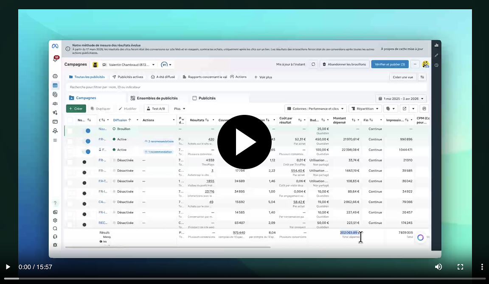Click the Meta logo in the sidebar
Viewport: 489px width, 284px height.
55,46
